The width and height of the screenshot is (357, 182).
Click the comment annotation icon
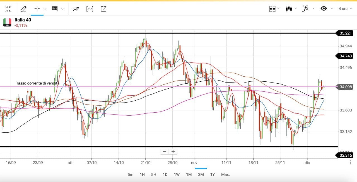(x=55, y=9)
